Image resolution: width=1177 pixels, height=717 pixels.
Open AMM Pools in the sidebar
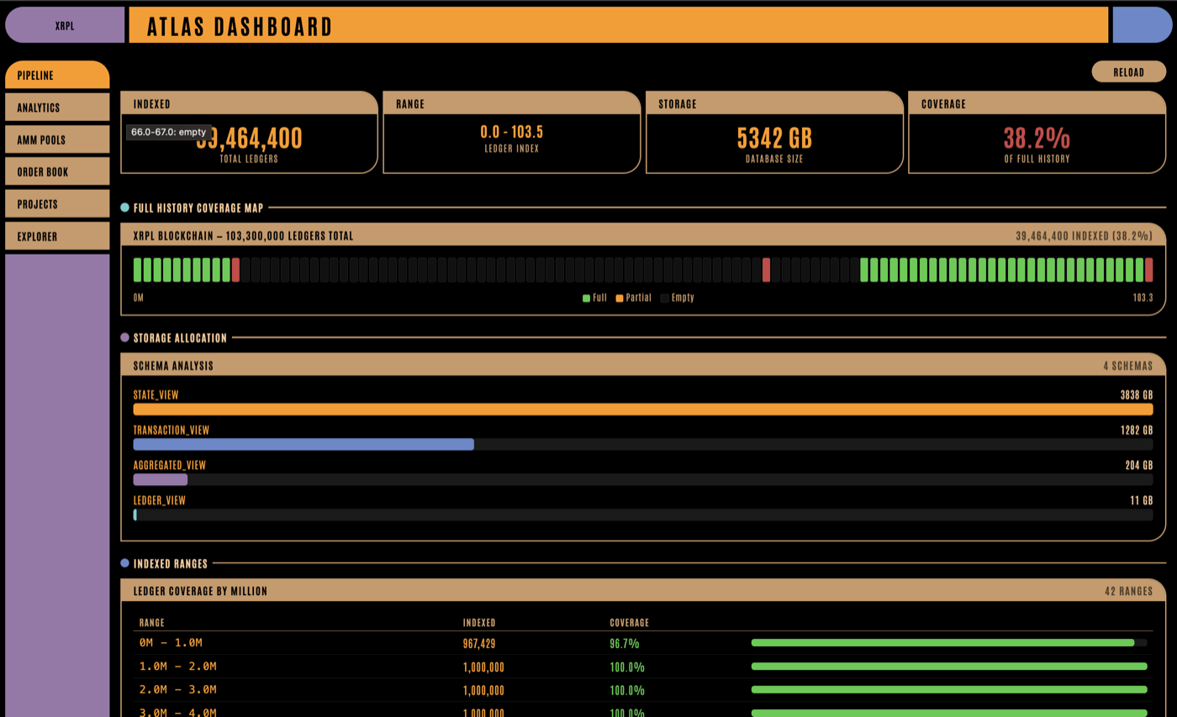coord(57,140)
